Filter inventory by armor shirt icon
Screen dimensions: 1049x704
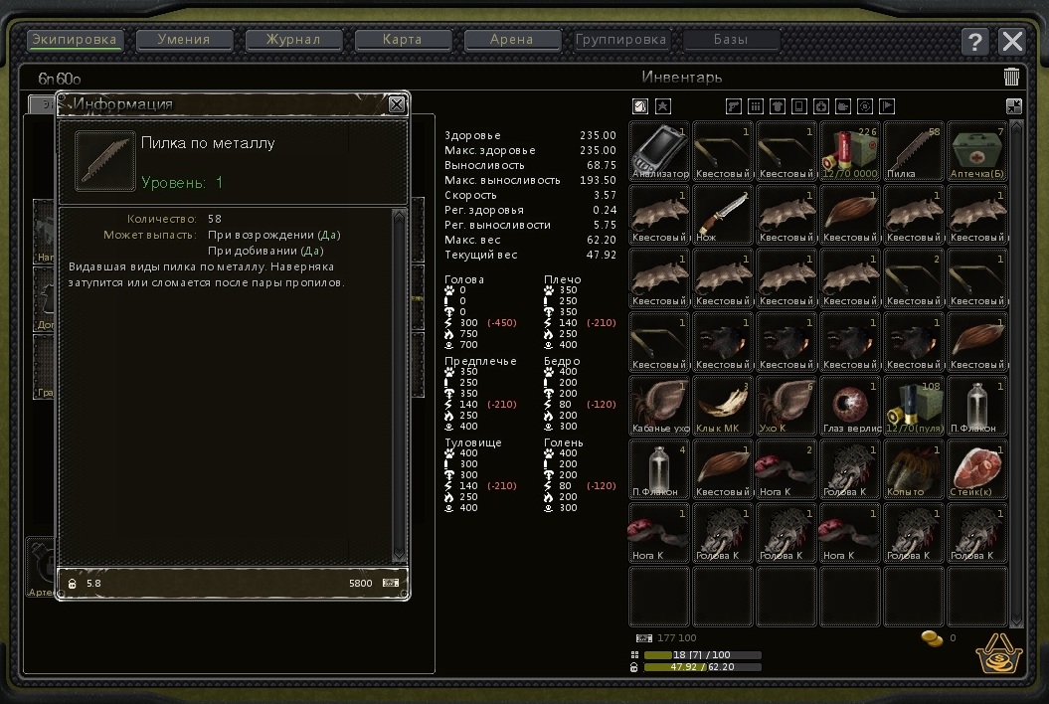(x=778, y=106)
